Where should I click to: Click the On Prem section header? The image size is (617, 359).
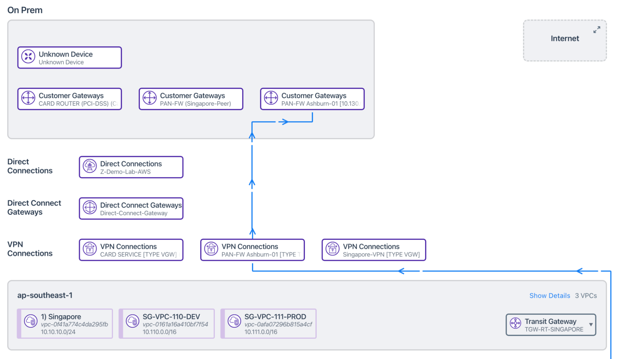tap(25, 10)
